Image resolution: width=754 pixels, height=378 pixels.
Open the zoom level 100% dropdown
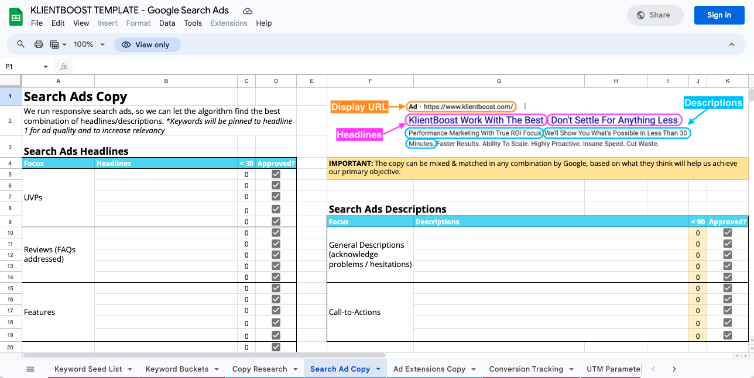89,44
